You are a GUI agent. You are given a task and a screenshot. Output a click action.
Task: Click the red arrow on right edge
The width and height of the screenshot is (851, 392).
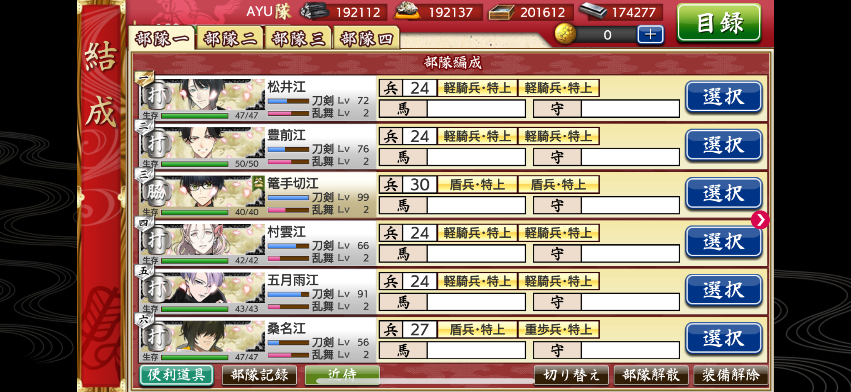click(x=760, y=220)
